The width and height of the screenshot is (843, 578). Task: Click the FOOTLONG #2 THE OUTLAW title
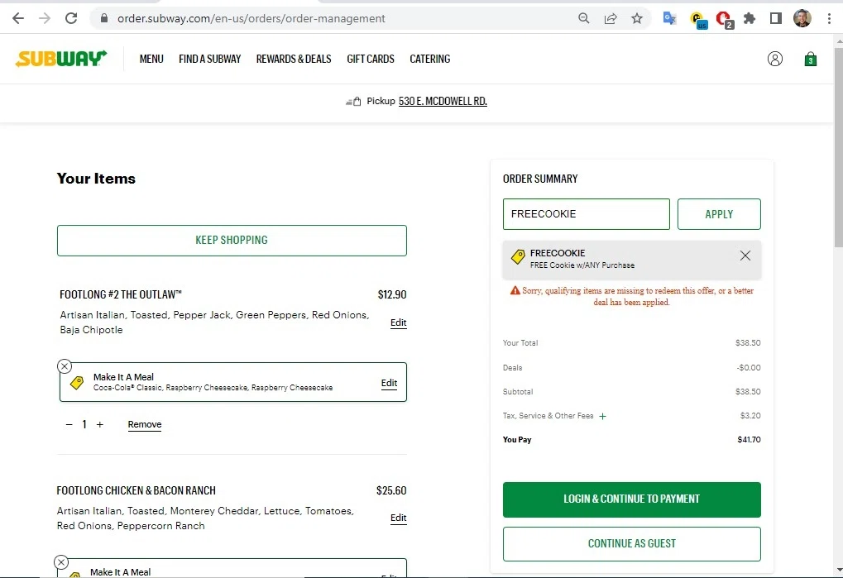121,294
